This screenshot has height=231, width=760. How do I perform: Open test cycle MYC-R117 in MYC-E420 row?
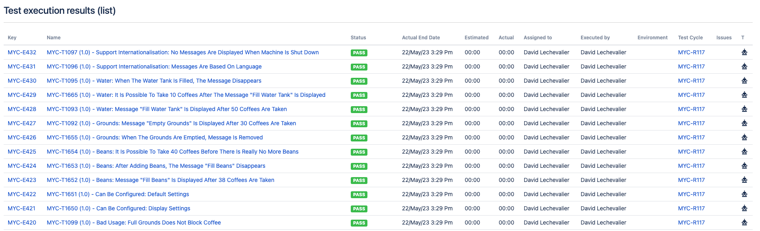pos(691,222)
